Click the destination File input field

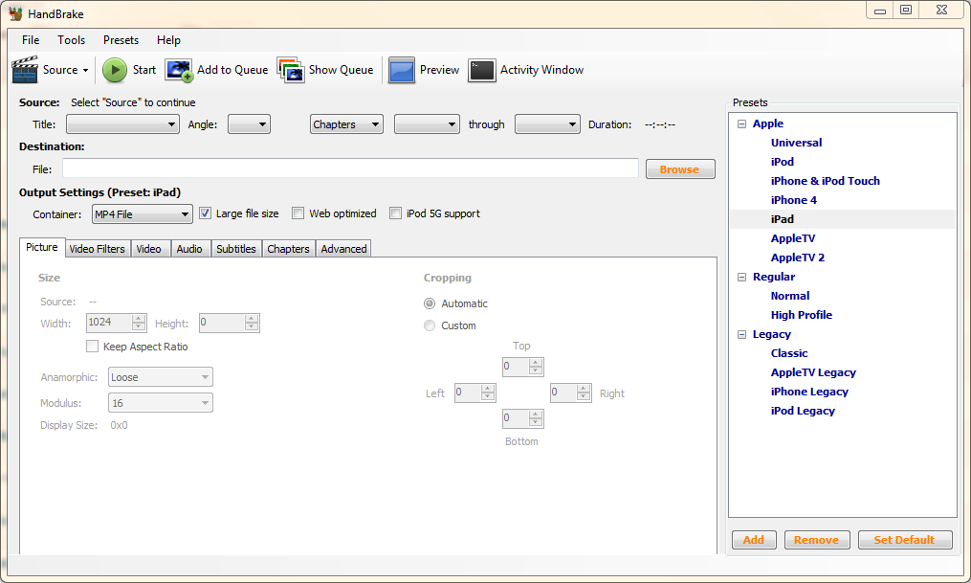coord(350,168)
